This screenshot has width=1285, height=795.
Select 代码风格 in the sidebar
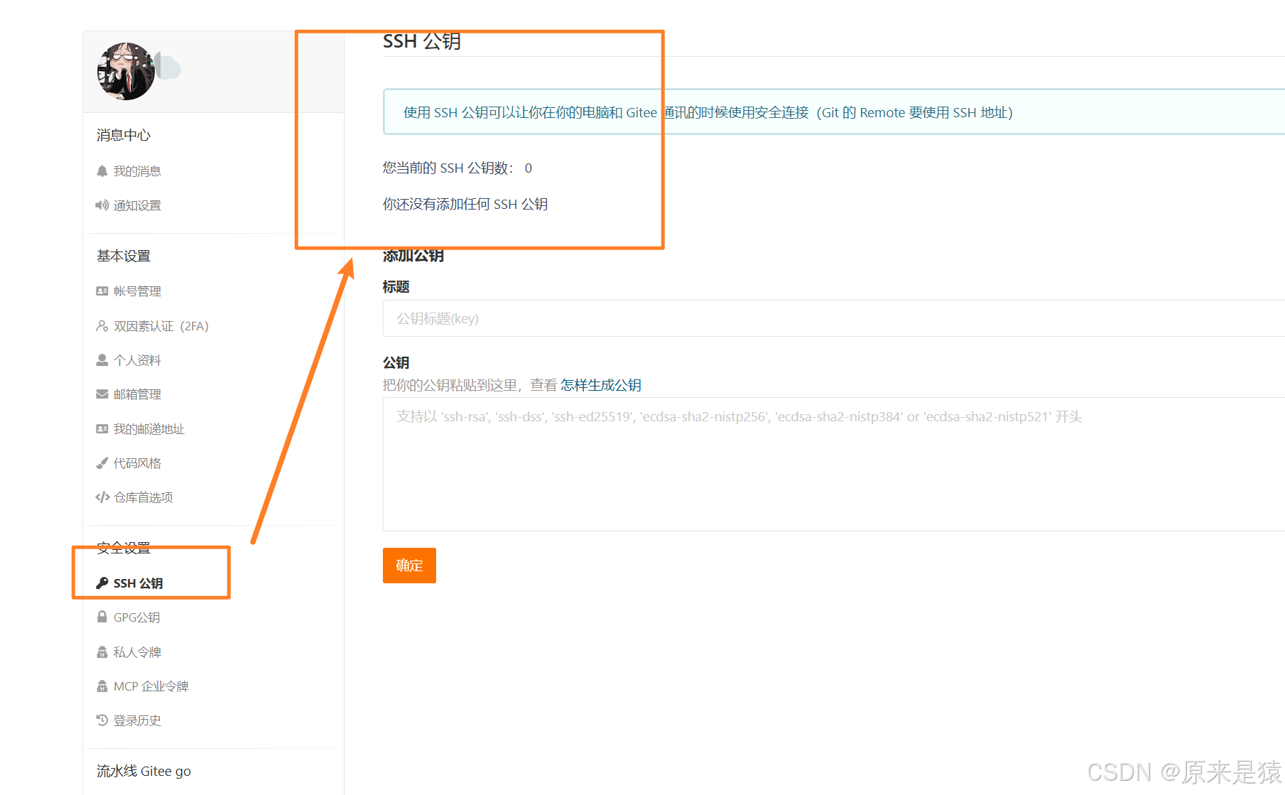pyautogui.click(x=137, y=463)
